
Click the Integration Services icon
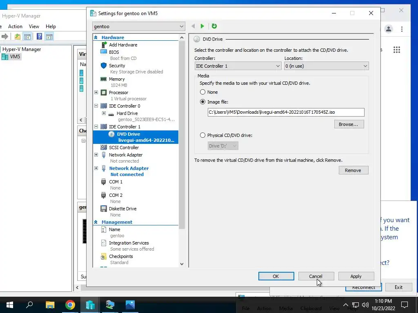pyautogui.click(x=104, y=243)
